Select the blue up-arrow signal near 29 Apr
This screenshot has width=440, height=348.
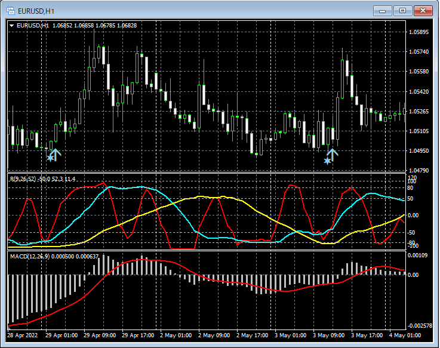pos(54,154)
